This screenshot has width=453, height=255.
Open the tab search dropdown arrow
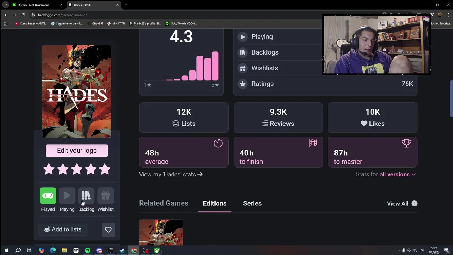click(x=5, y=5)
